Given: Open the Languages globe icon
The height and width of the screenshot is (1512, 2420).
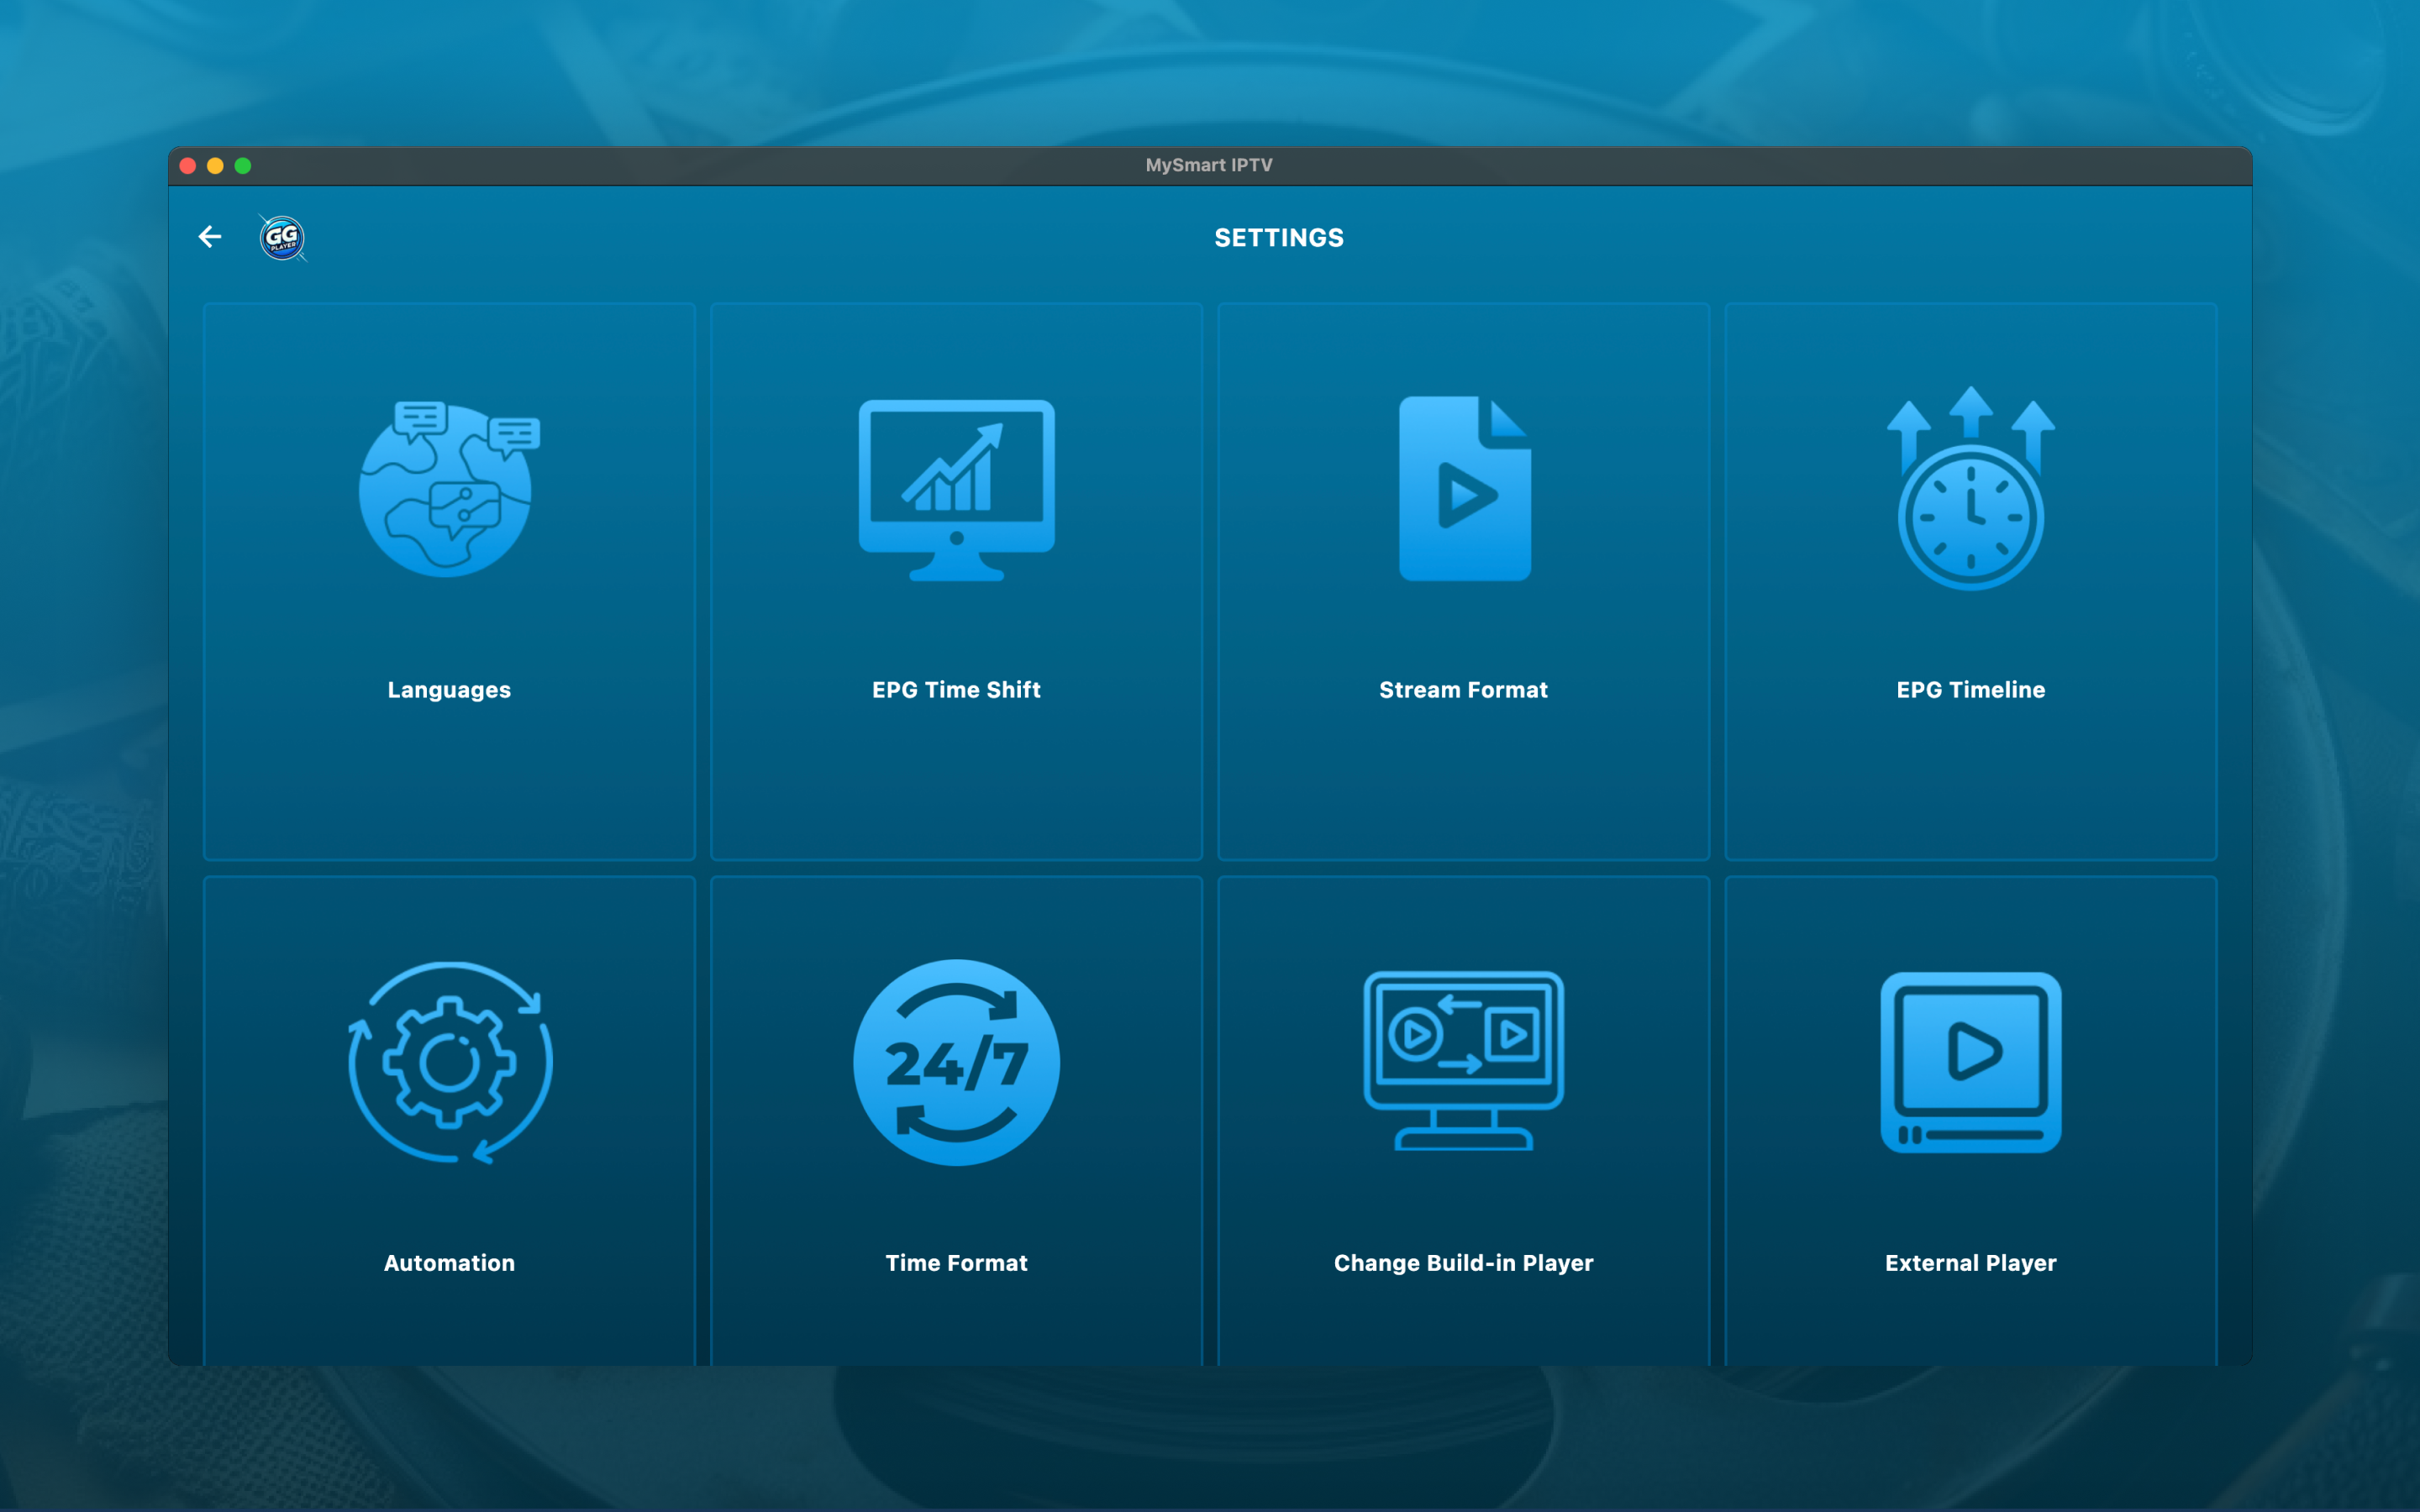Looking at the screenshot, I should pos(449,489).
